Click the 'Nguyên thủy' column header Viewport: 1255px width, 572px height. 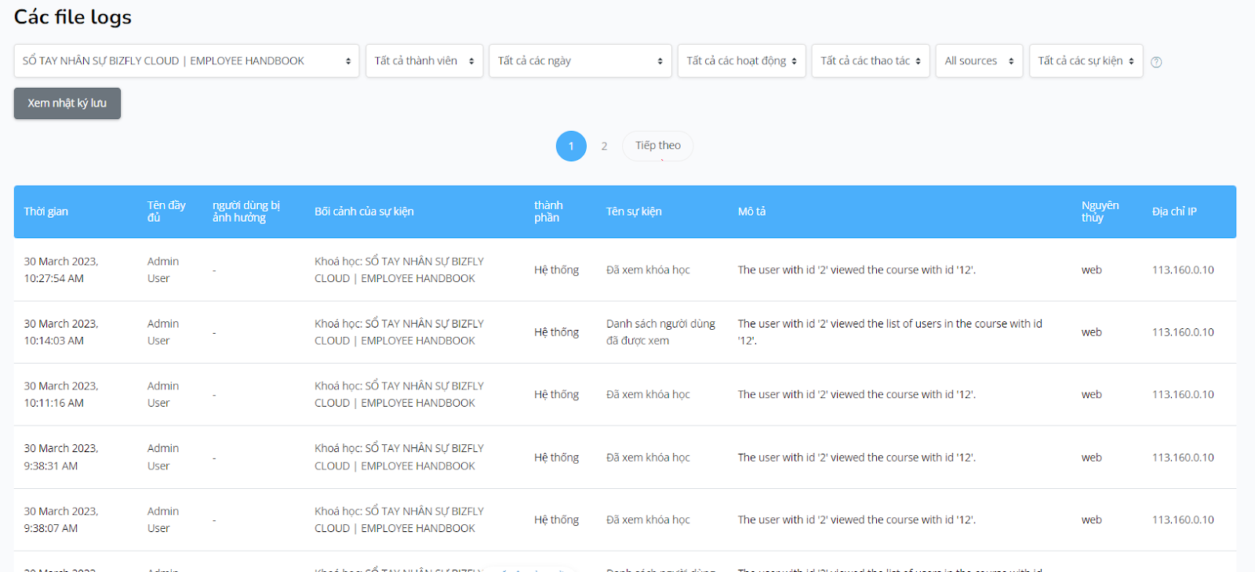click(x=1100, y=212)
